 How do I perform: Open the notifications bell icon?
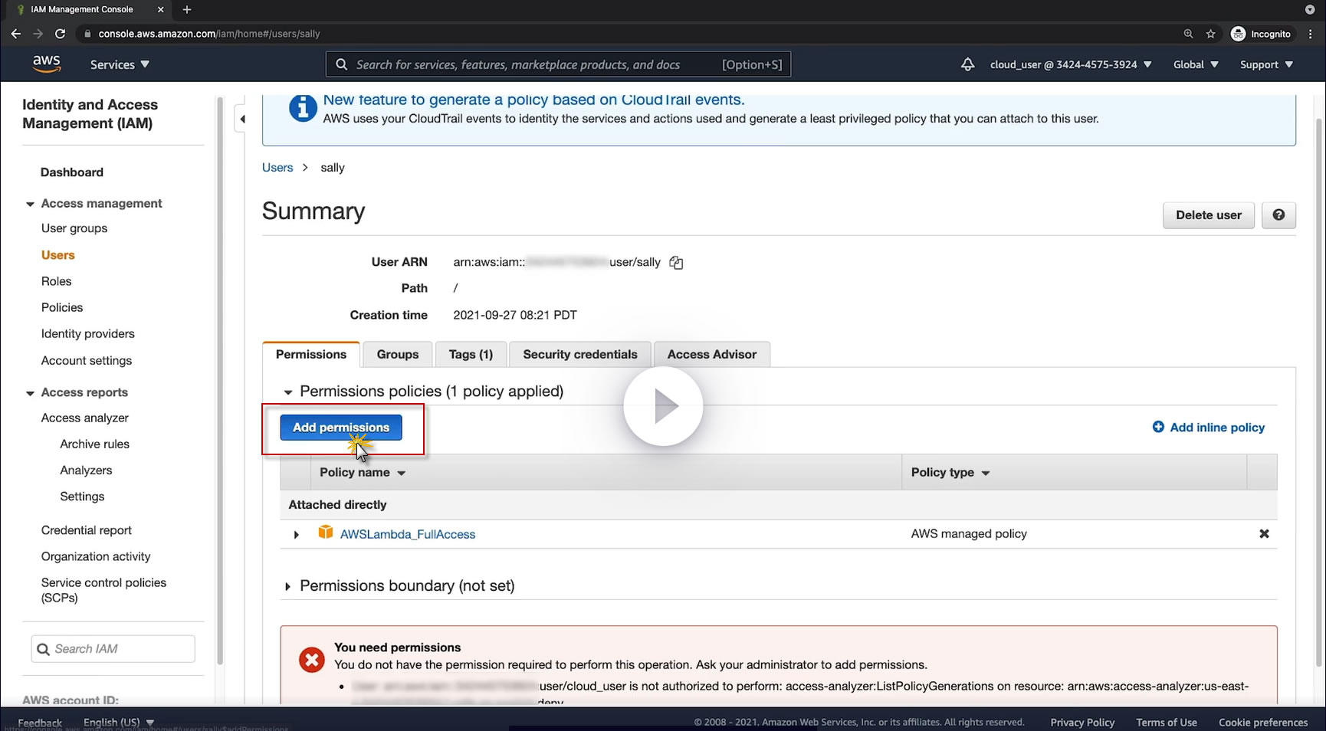pos(967,64)
